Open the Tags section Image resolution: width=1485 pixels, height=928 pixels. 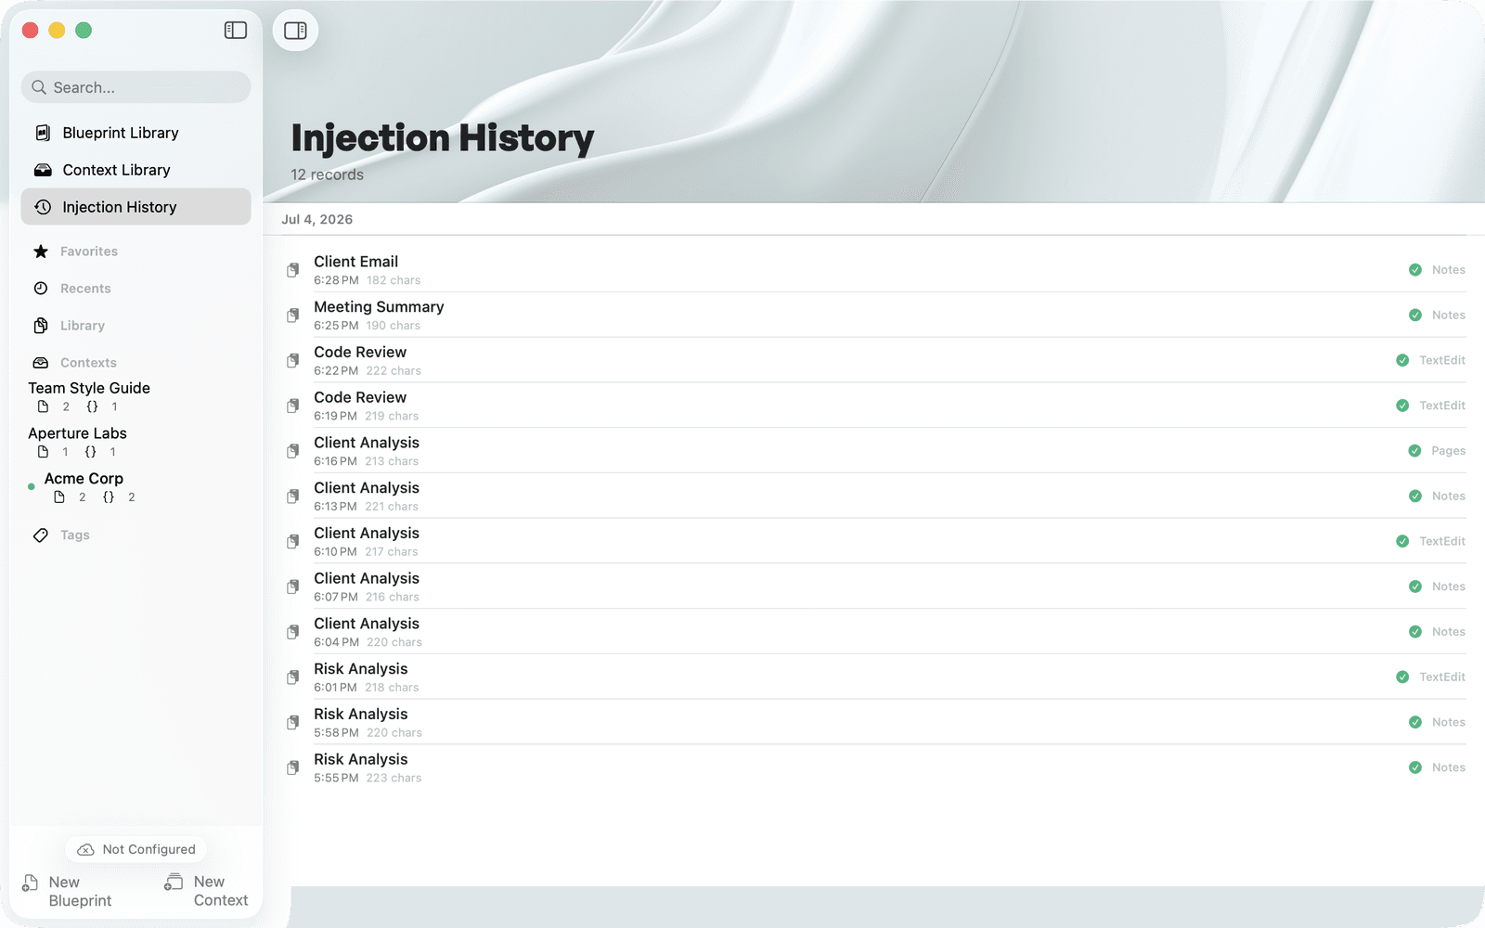(75, 535)
